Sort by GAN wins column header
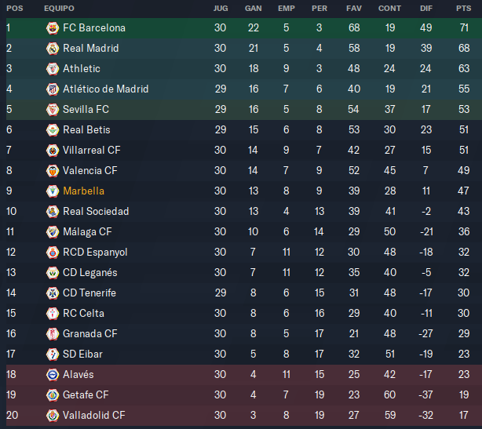Screen dimensions: 482x429 (x=254, y=9)
